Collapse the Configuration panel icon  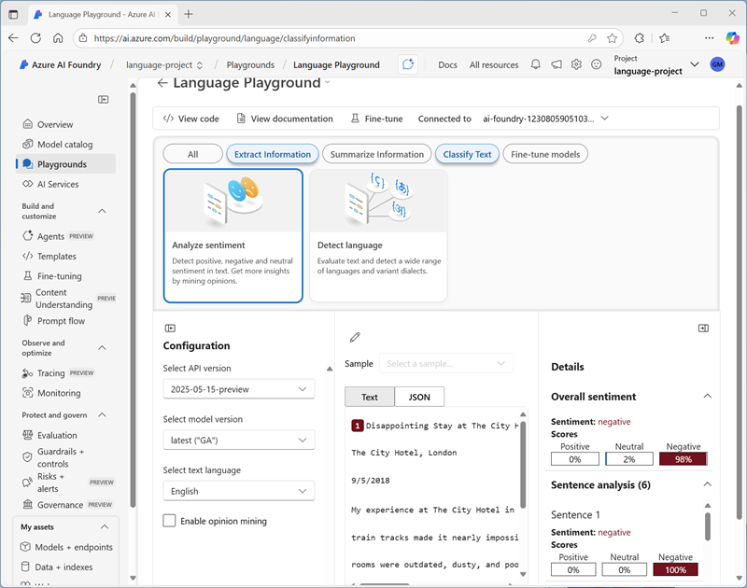coord(170,328)
